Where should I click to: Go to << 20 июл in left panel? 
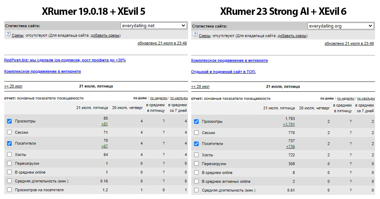(13, 86)
